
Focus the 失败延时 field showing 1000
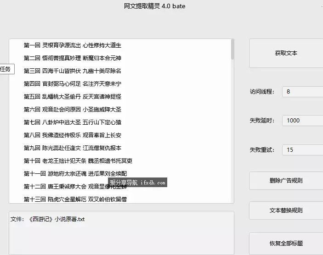coord(302,121)
